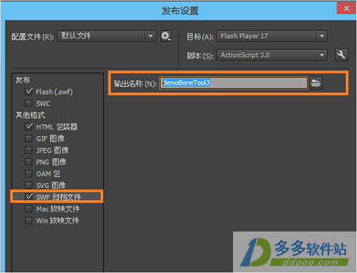
Task: Toggle Flash (.swf) checkbox
Action: (x=29, y=92)
